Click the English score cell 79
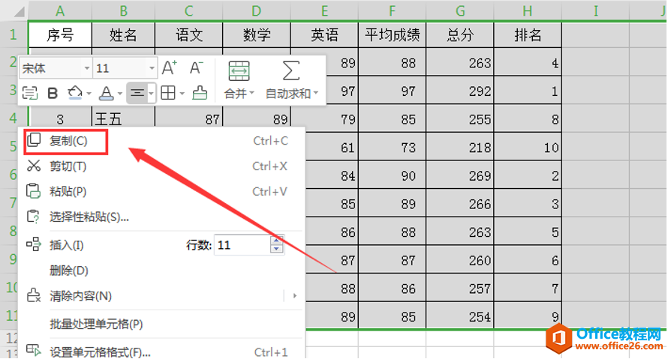The height and width of the screenshot is (359, 668). [325, 118]
